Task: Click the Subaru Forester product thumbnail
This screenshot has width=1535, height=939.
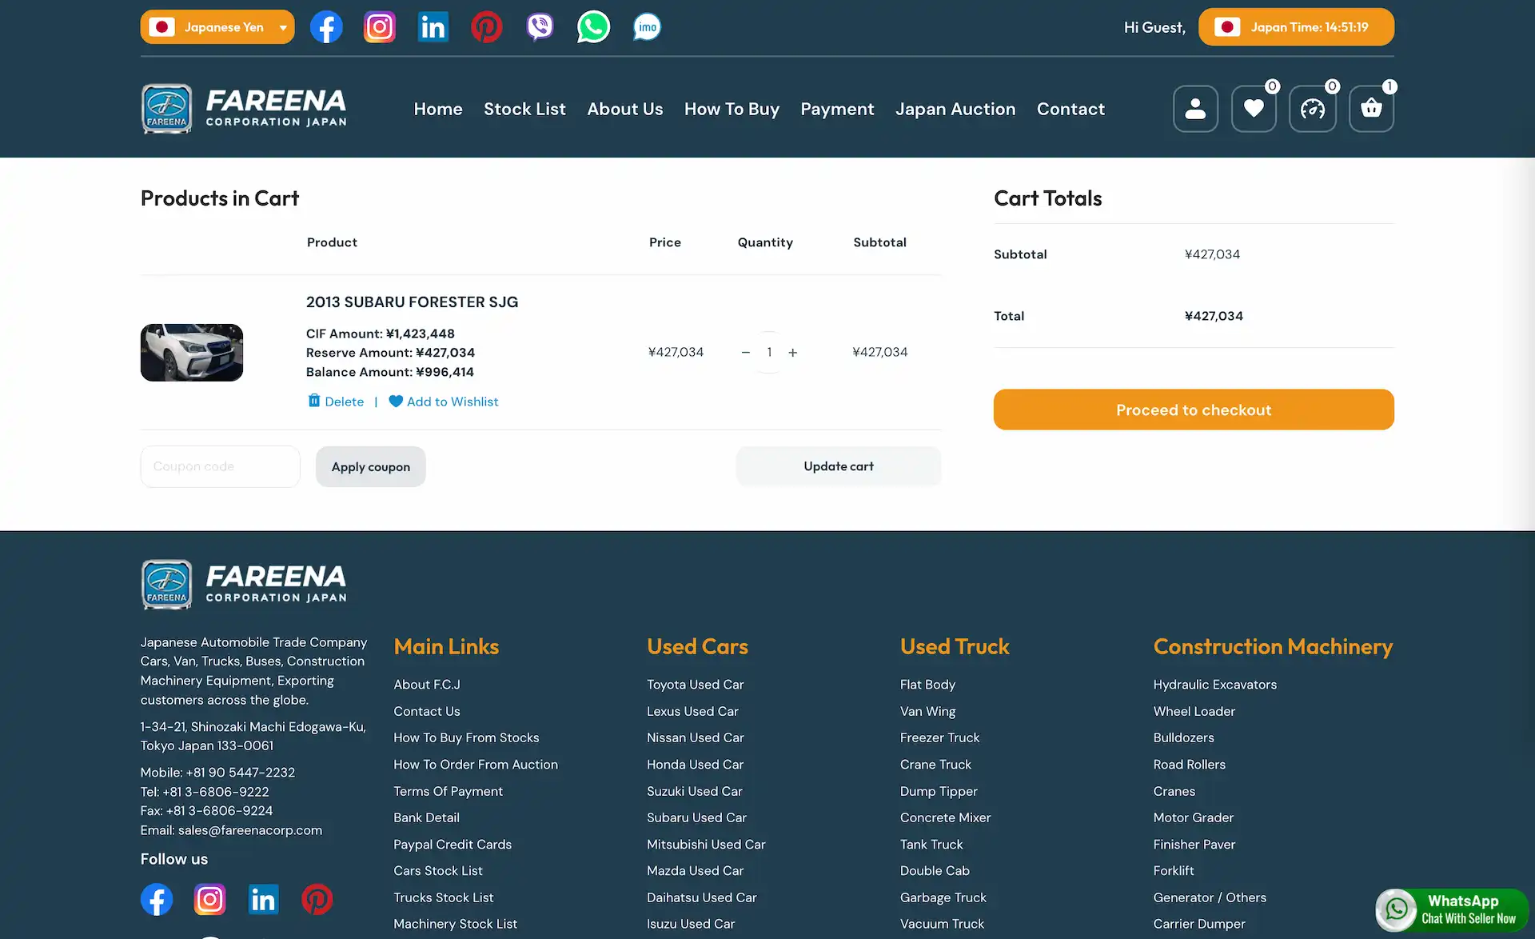Action: [192, 353]
